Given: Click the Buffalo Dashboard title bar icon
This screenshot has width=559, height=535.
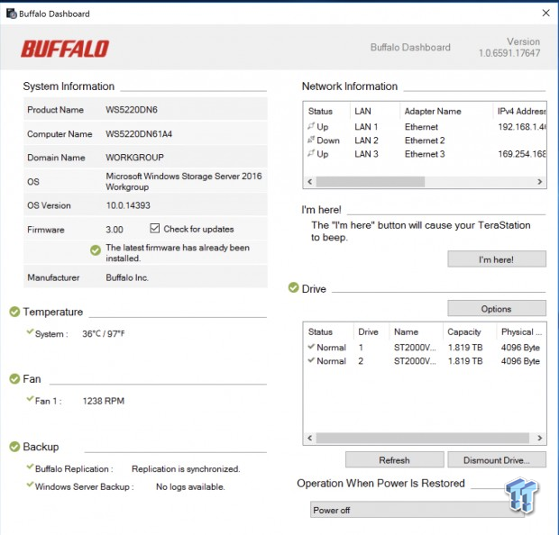Looking at the screenshot, I should [x=12, y=14].
